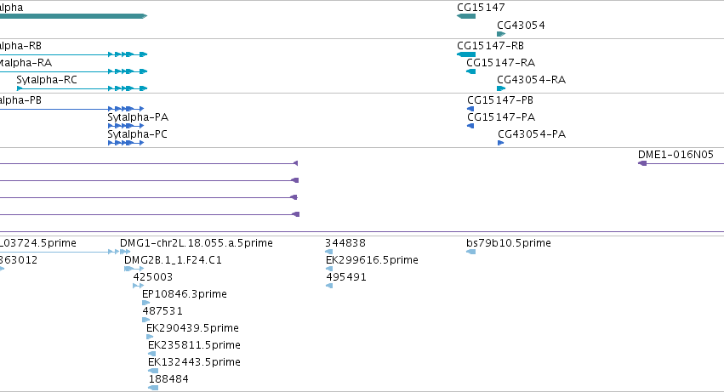Select the 344838 feature glyph

pos(328,252)
